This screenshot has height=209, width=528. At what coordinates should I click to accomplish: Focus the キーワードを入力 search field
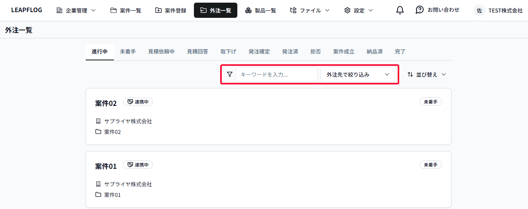(276, 75)
